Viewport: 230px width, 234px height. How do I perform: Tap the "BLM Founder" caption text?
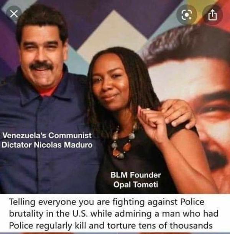[135, 175]
